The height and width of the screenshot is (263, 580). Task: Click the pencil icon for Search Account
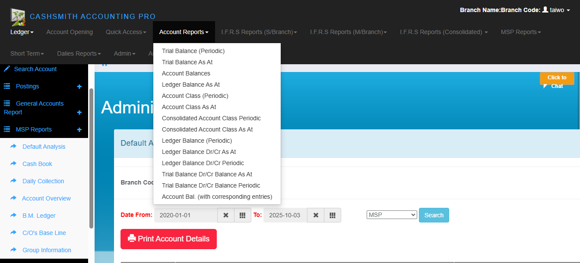click(x=7, y=69)
